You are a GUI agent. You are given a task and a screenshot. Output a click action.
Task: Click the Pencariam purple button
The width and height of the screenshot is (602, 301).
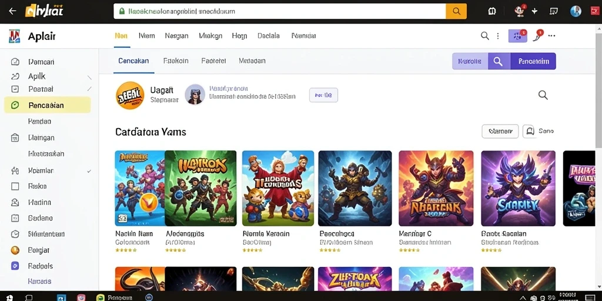coord(533,61)
